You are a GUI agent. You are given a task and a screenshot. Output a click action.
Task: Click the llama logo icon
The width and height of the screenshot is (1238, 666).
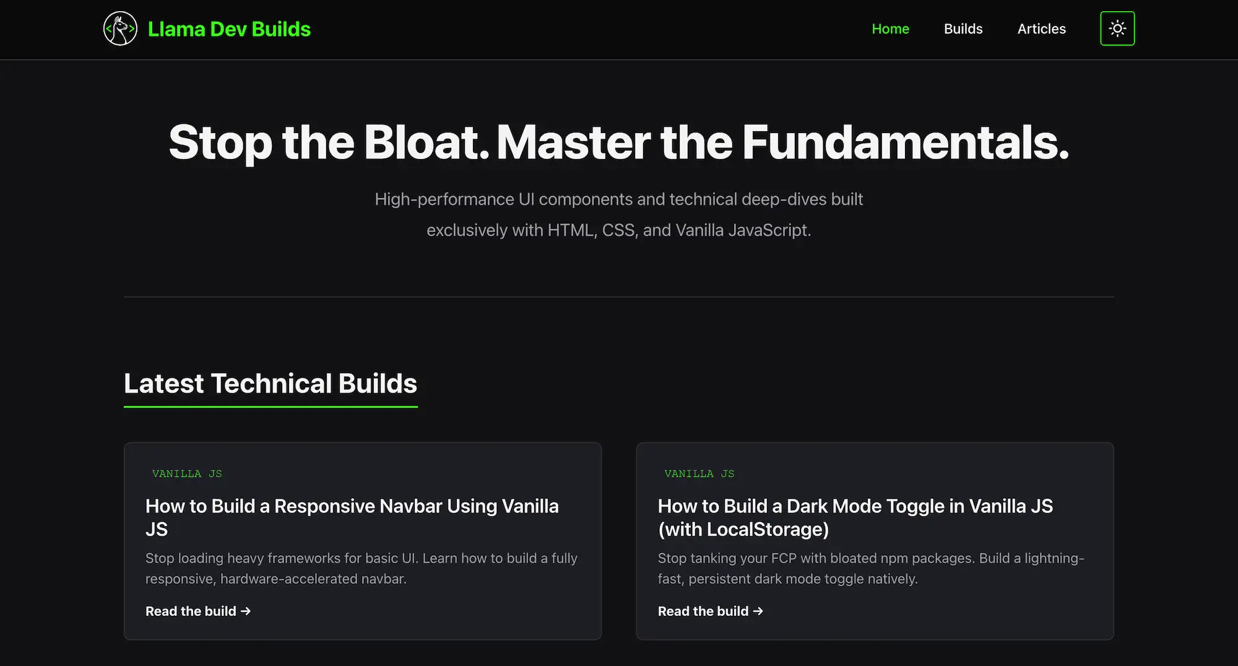(x=120, y=28)
